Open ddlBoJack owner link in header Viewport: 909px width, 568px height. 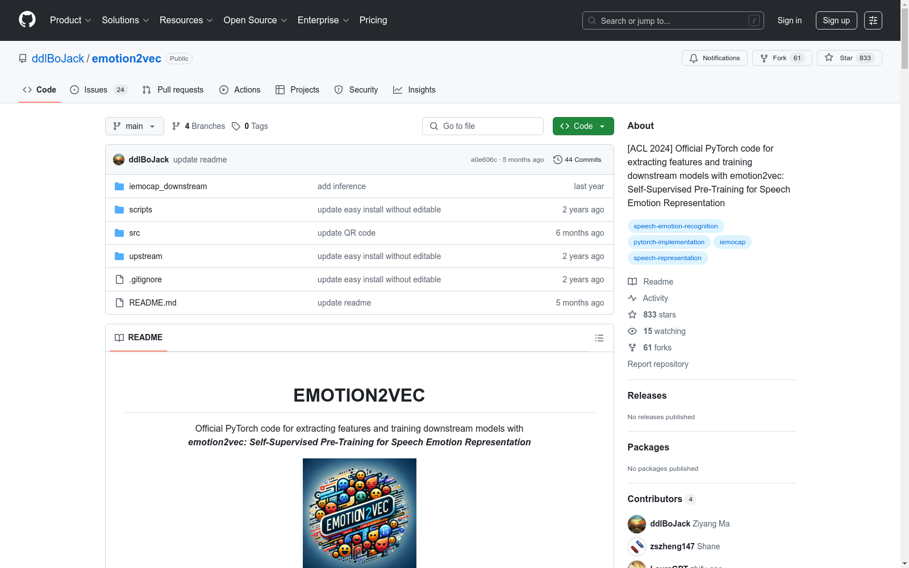pyautogui.click(x=58, y=59)
